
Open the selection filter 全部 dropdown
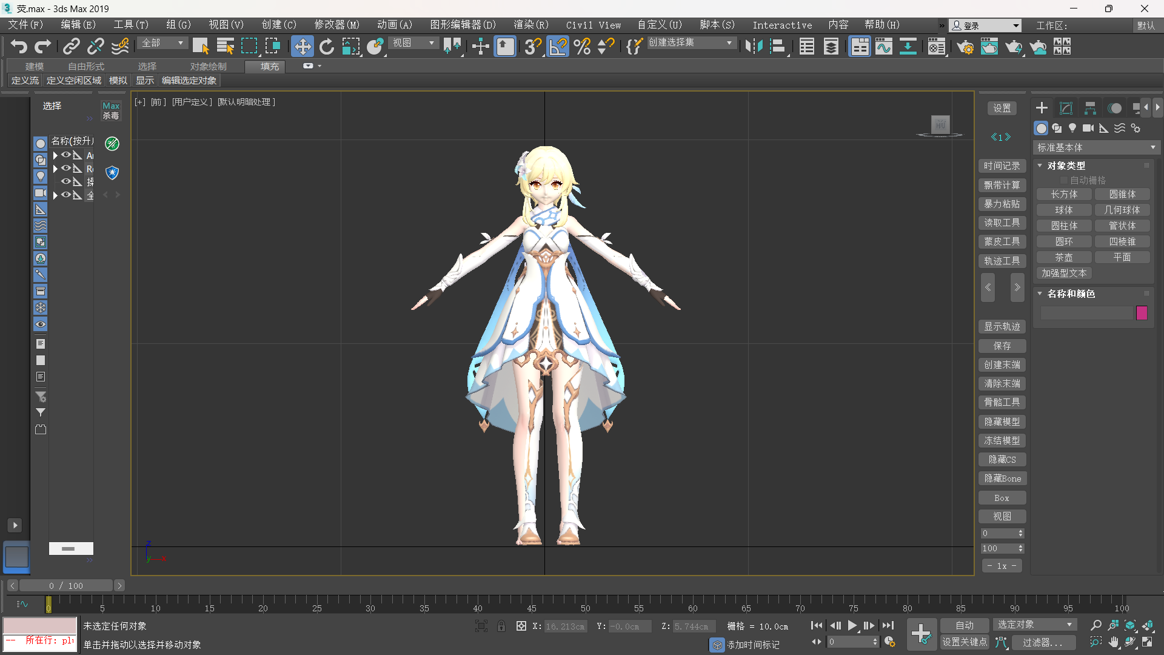pos(162,43)
